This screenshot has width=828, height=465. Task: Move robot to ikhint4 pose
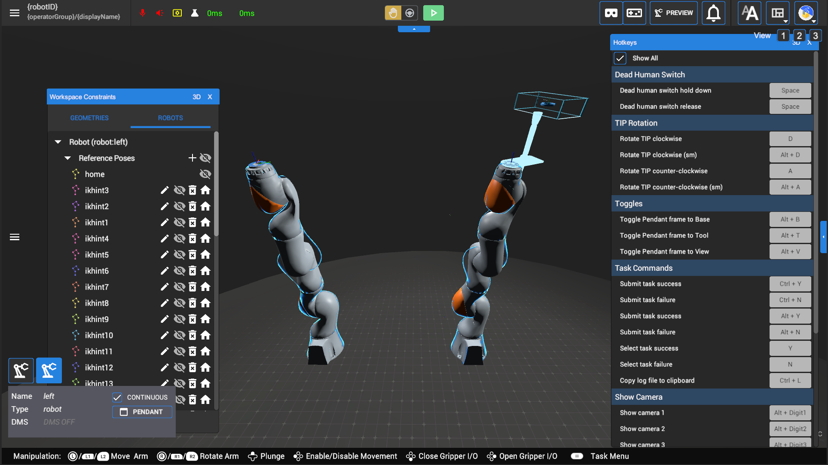(205, 239)
